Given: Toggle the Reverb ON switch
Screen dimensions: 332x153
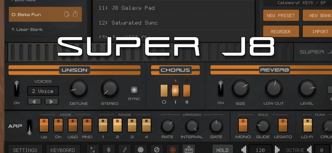Looking at the screenshot, I should 221,89.
